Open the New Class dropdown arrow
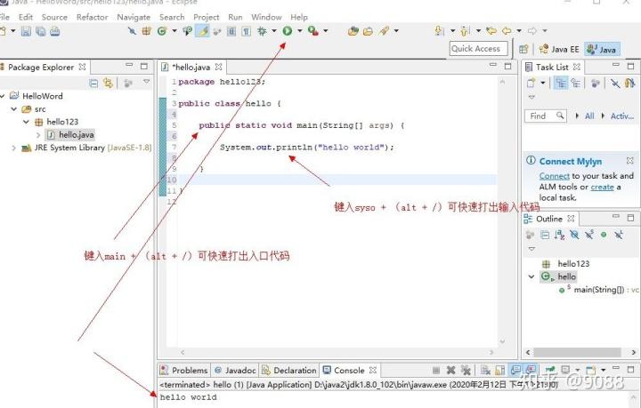 [174, 30]
